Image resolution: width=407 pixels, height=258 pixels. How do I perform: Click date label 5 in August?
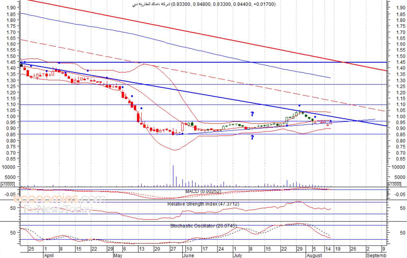tap(314, 249)
